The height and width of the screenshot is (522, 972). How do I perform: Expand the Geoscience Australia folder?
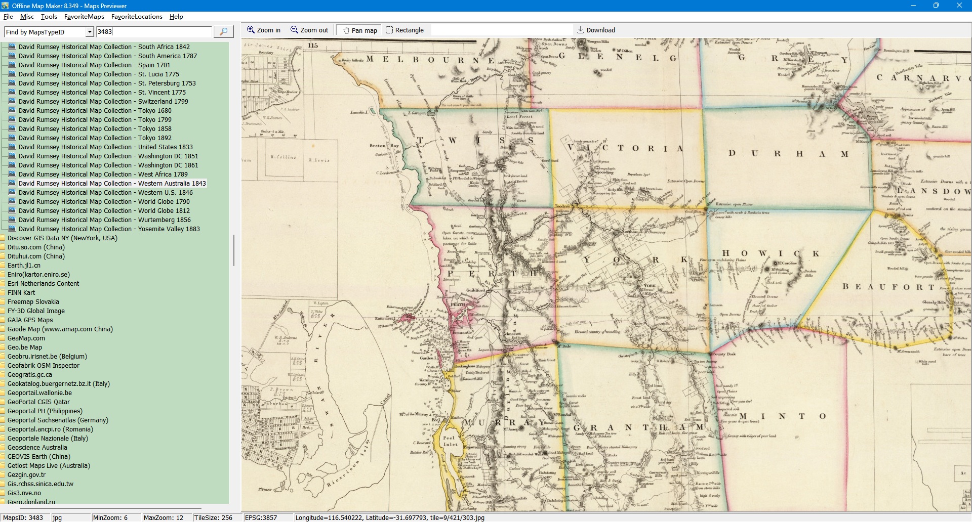point(3,448)
